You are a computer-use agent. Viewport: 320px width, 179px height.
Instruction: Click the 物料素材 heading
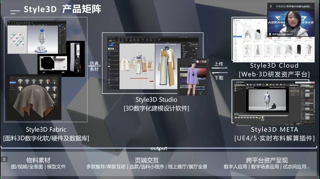point(38,160)
